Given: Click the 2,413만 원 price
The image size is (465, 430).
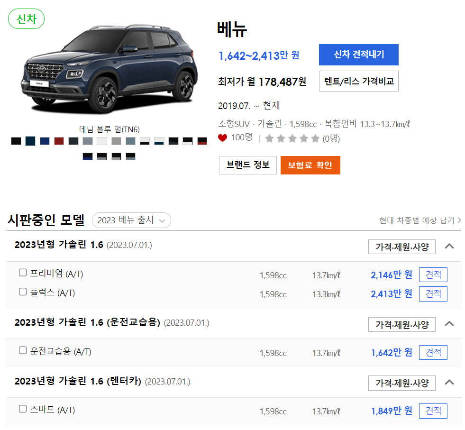Looking at the screenshot, I should pos(391,294).
